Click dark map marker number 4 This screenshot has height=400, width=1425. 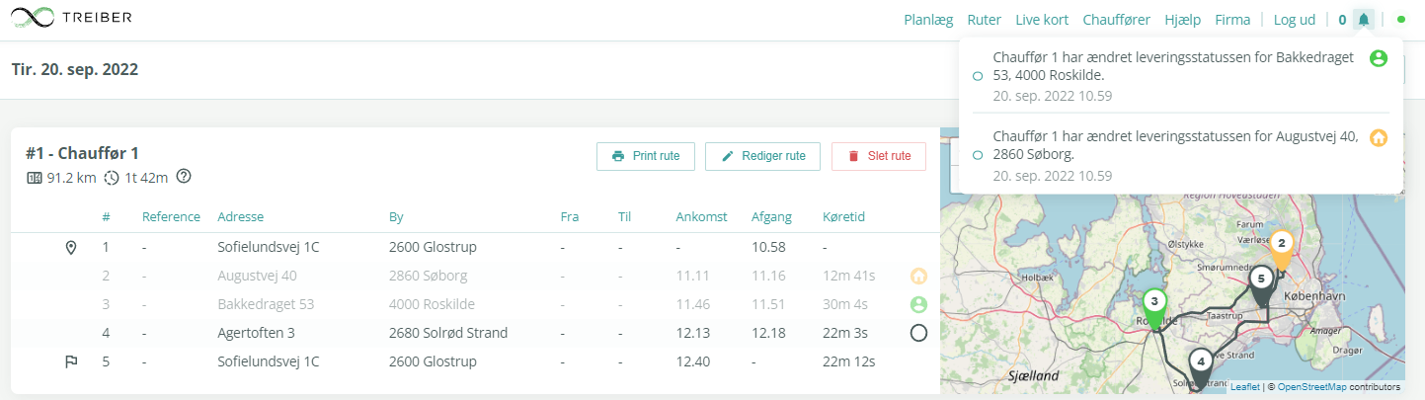(x=1200, y=363)
